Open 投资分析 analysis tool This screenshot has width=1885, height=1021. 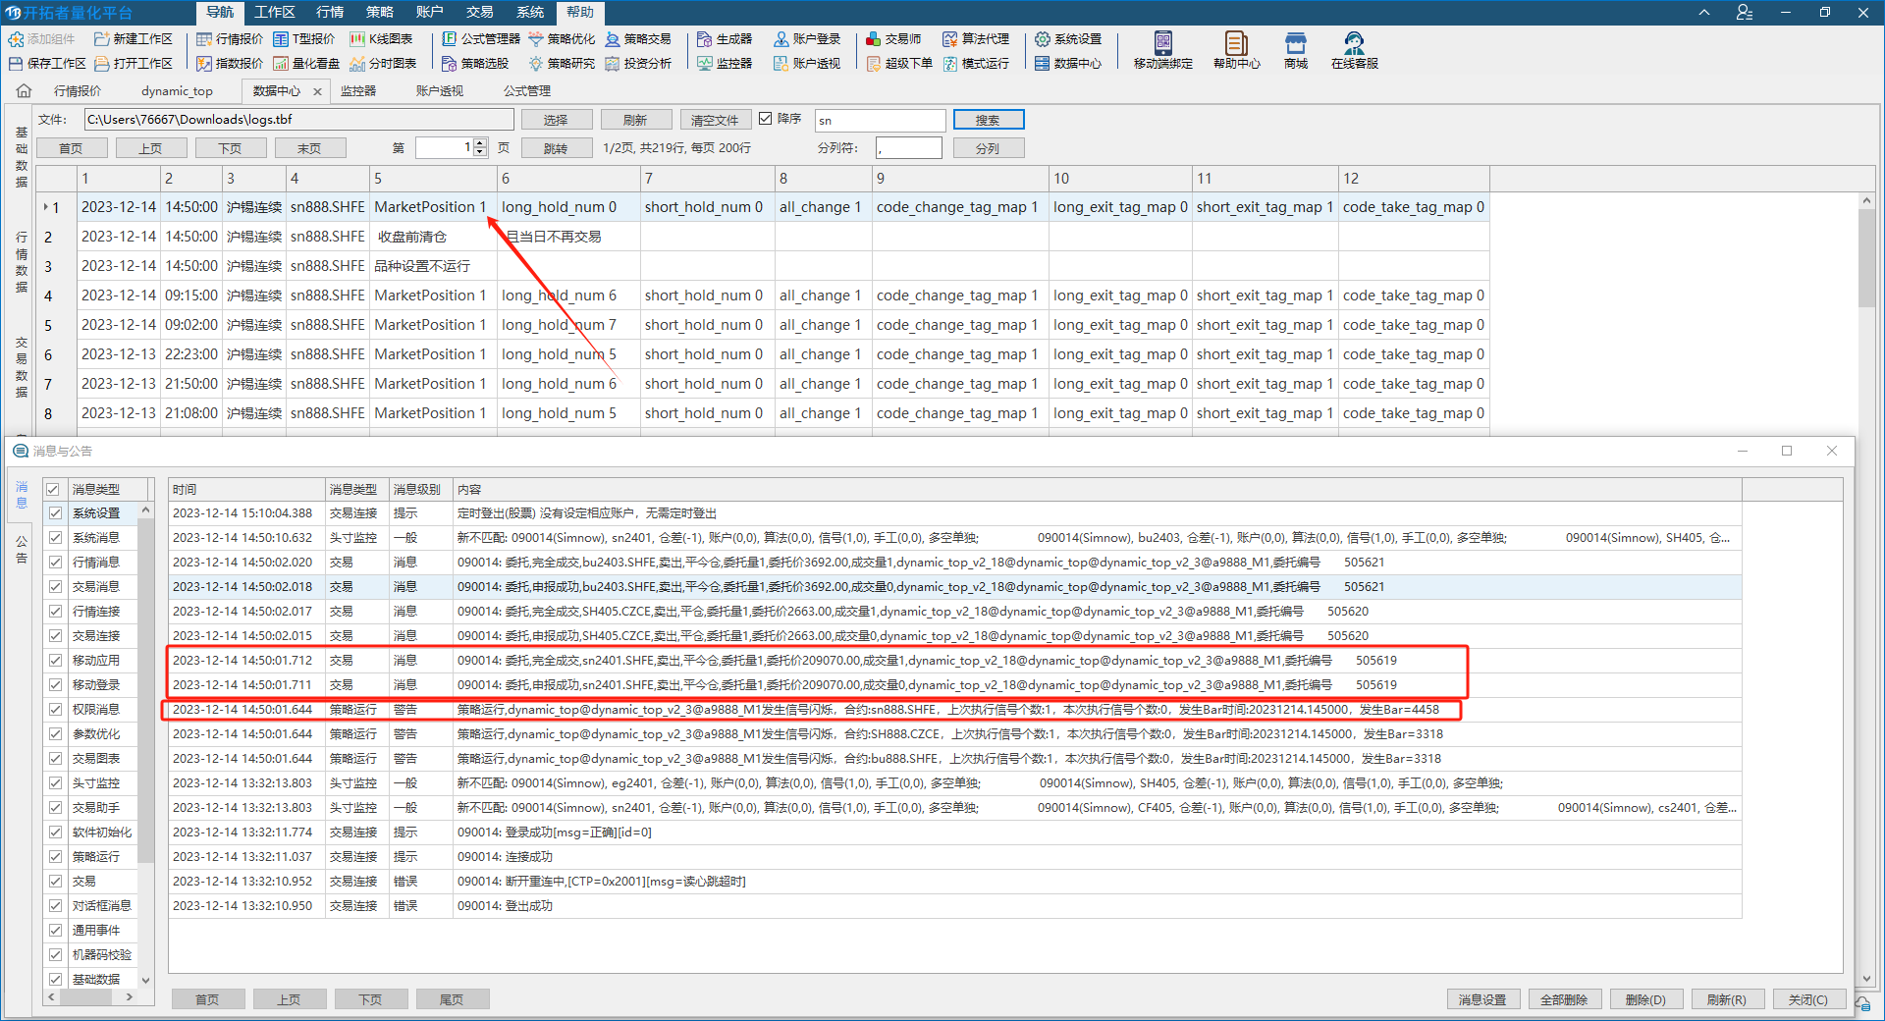638,63
